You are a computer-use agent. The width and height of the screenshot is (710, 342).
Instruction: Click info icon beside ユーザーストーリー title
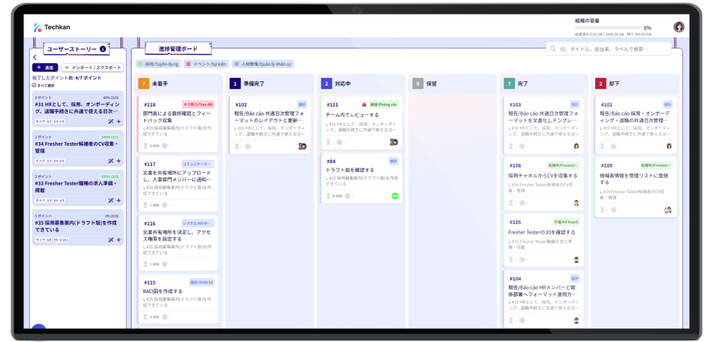[102, 49]
